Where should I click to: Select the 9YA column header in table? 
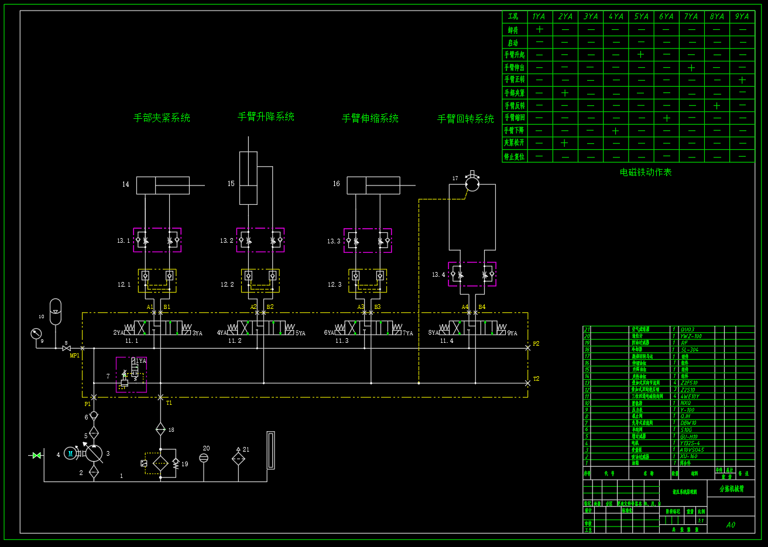pos(742,16)
